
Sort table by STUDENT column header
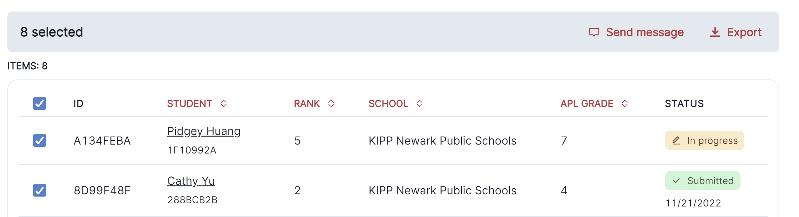[x=190, y=103]
